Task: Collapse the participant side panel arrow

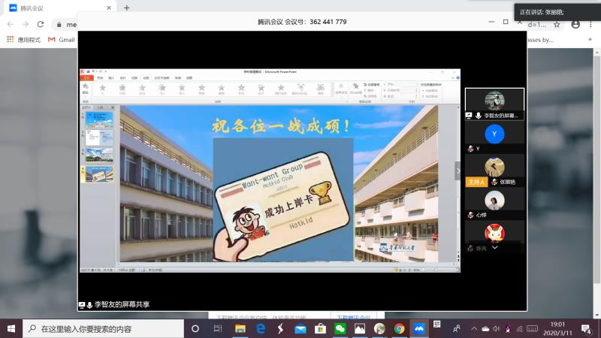Action: (x=458, y=171)
